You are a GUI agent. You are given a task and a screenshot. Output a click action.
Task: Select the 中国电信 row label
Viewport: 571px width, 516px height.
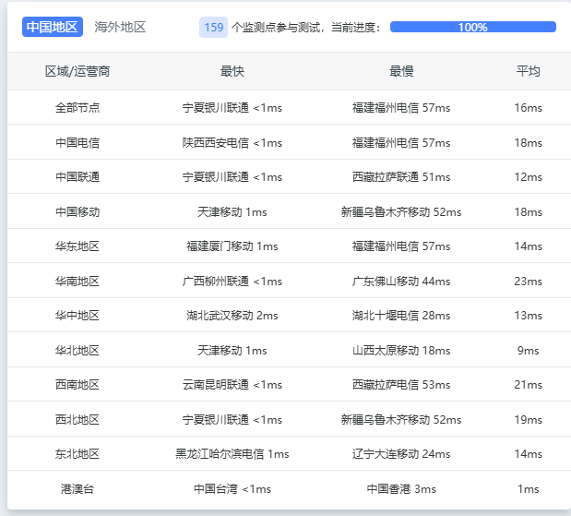(x=77, y=143)
